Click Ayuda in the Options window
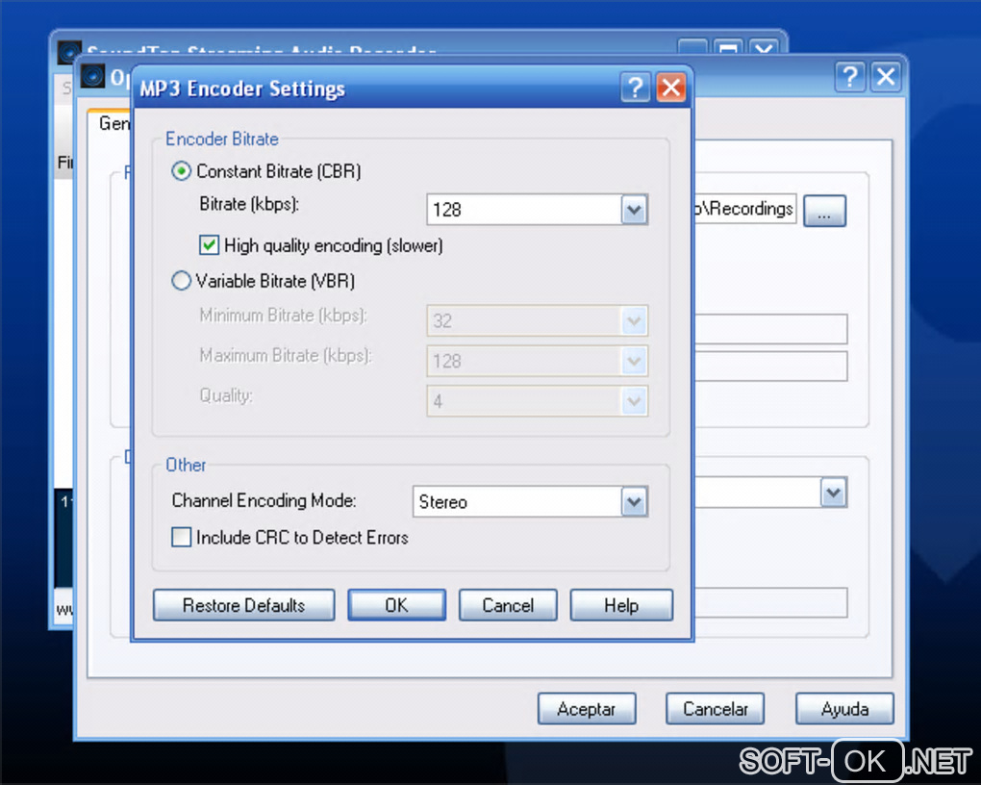This screenshot has height=785, width=981. tap(844, 709)
